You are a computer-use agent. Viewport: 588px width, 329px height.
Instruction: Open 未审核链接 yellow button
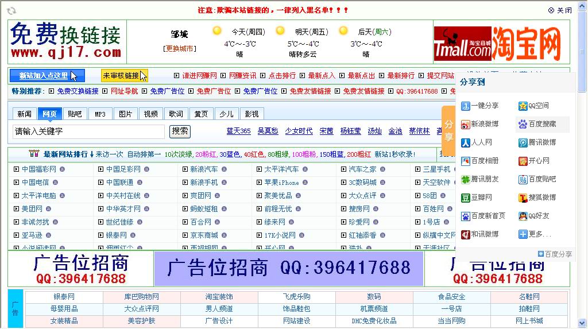point(125,76)
